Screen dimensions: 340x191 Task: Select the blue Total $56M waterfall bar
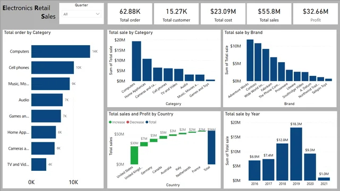coord(211,147)
